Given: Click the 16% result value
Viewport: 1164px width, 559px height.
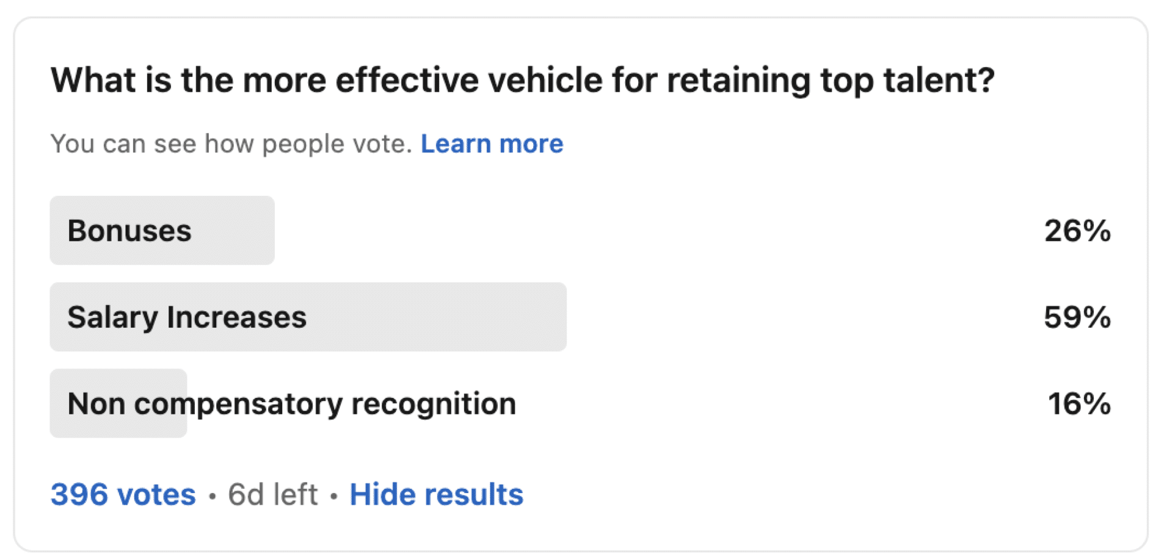Looking at the screenshot, I should click(1079, 404).
